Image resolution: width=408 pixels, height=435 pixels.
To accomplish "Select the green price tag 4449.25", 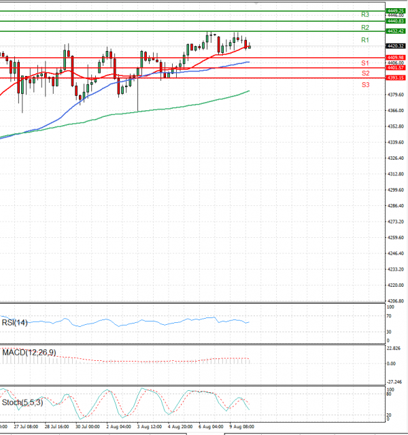I will [x=396, y=11].
